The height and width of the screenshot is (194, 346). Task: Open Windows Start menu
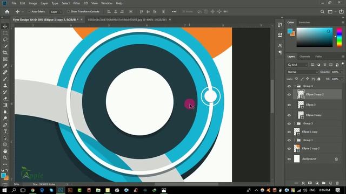coord(4,190)
